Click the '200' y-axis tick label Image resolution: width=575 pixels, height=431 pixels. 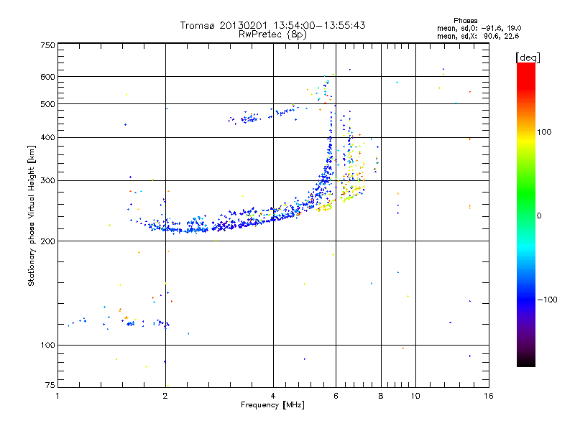(x=48, y=241)
